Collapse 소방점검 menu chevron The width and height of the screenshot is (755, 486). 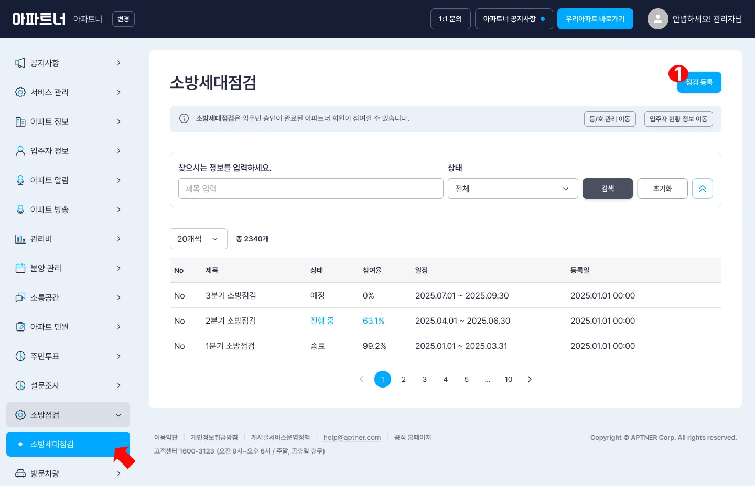click(x=118, y=415)
